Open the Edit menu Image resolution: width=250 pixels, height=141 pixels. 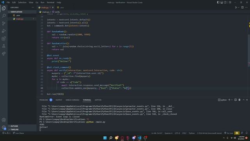click(14, 2)
